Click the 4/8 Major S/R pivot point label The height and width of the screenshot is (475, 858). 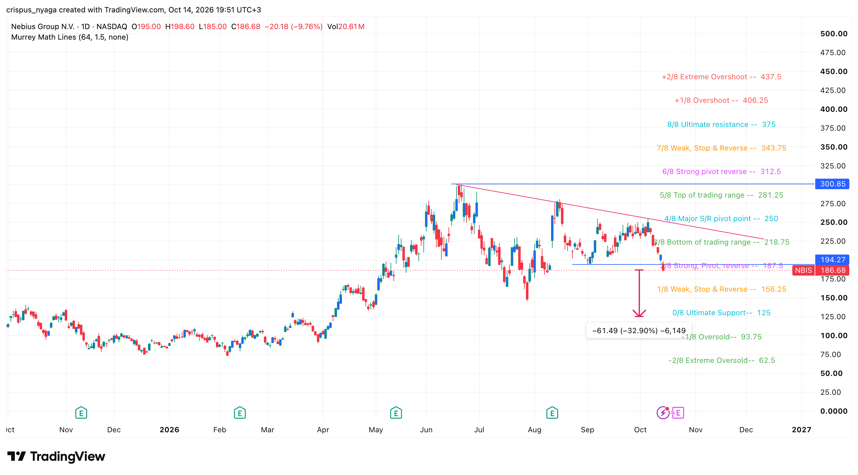click(721, 219)
